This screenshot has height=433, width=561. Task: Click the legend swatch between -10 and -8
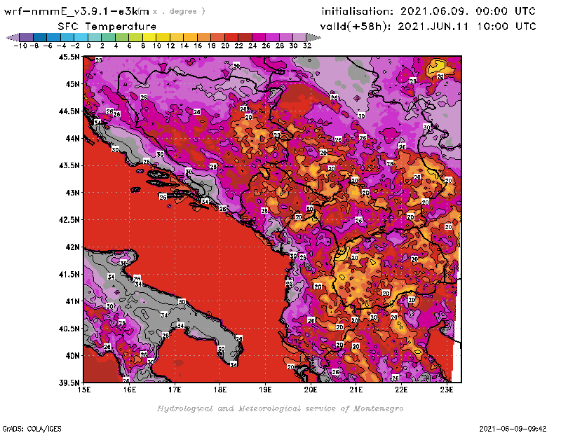(27, 37)
